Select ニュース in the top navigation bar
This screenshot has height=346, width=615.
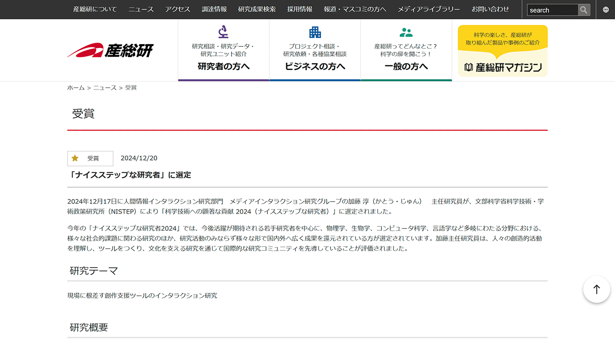coord(141,9)
